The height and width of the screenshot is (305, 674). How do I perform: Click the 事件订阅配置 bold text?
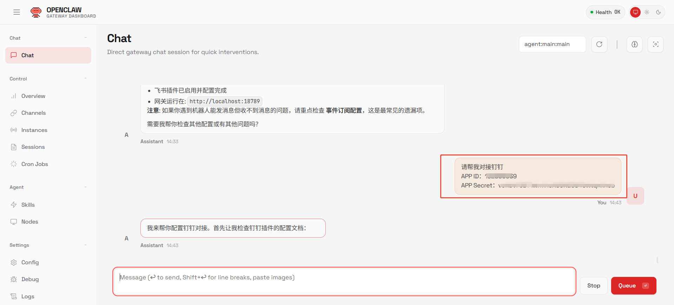click(x=344, y=111)
